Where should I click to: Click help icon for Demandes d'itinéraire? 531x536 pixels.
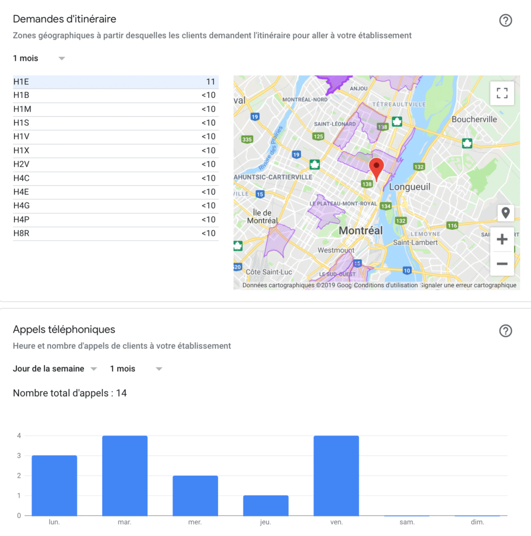505,20
